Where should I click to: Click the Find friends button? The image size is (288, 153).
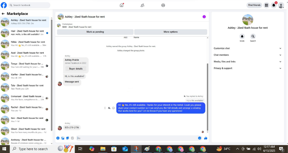point(254,5)
